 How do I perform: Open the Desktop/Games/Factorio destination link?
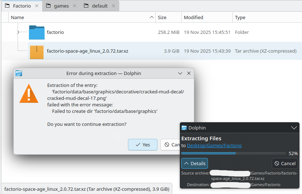tap(214, 145)
